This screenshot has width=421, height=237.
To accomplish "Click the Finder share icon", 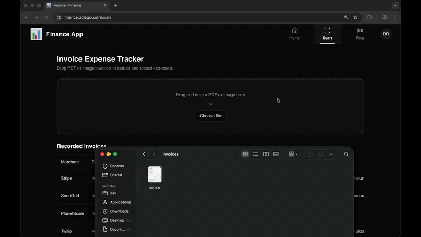I will (310, 154).
